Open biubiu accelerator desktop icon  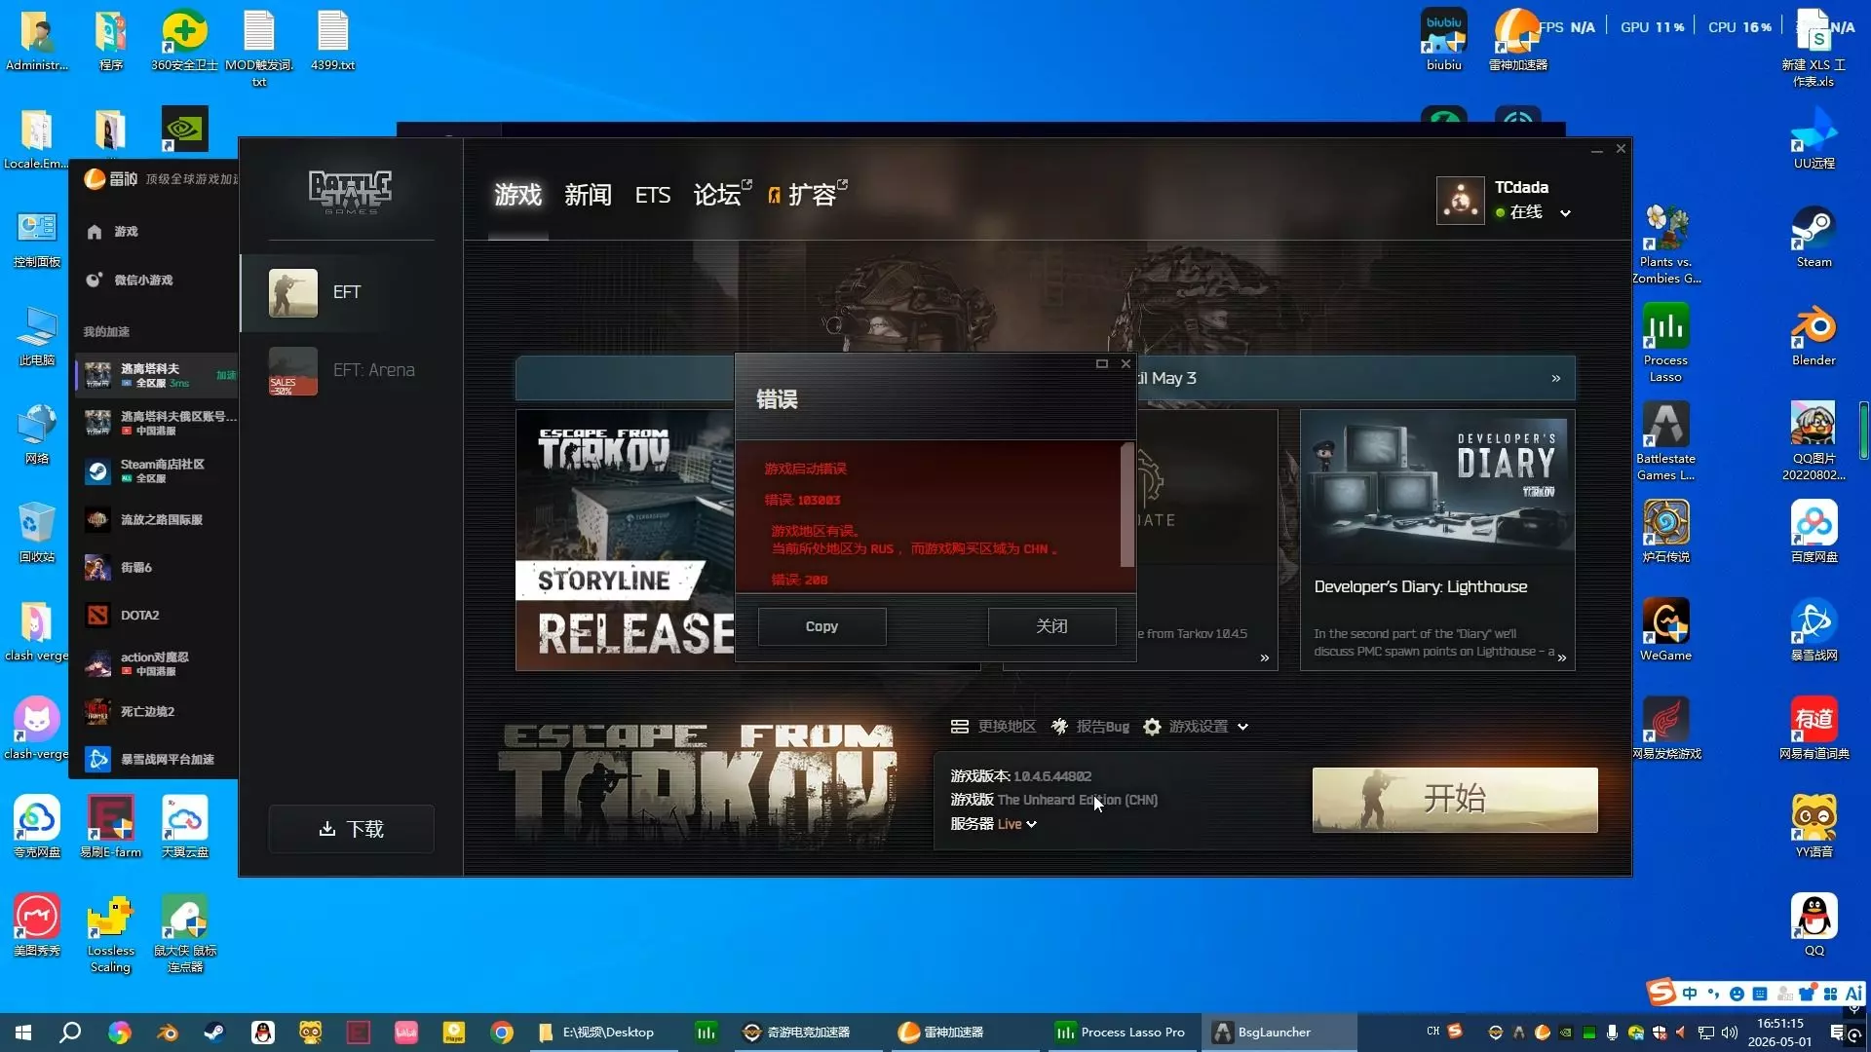(1443, 40)
